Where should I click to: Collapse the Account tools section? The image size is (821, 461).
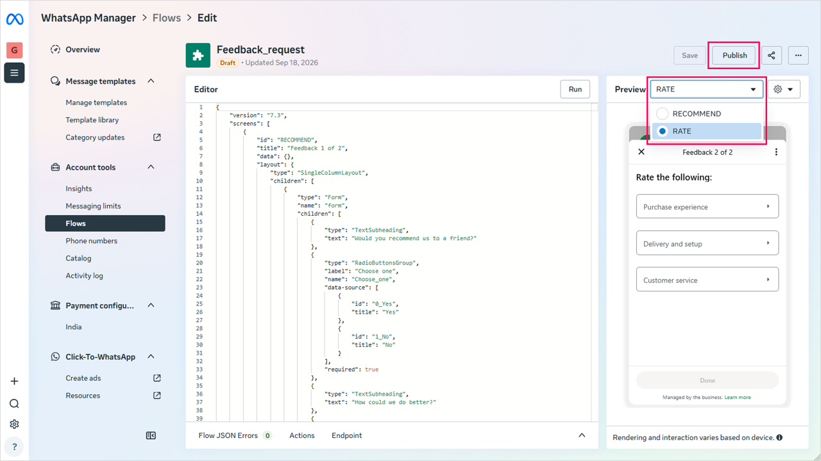[x=151, y=167]
